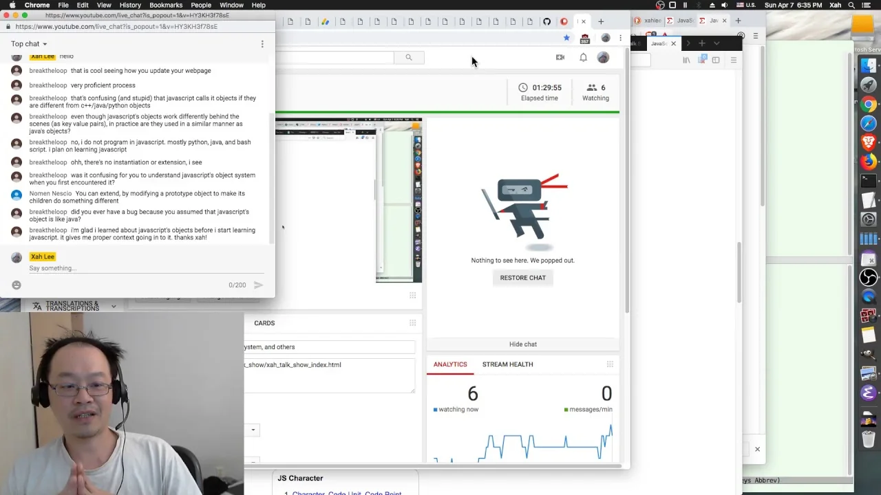Expand the Top chat dropdown
This screenshot has height=495, width=881.
point(29,44)
